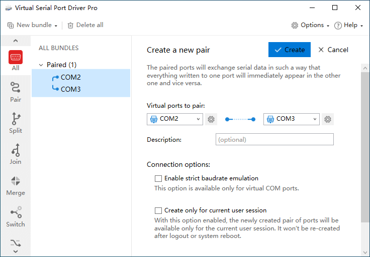Click the Delete all toolbar button
This screenshot has width=370, height=257.
click(85, 25)
